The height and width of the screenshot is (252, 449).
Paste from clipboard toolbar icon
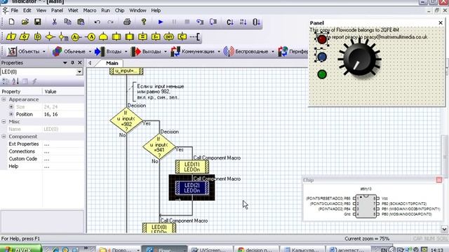click(81, 22)
